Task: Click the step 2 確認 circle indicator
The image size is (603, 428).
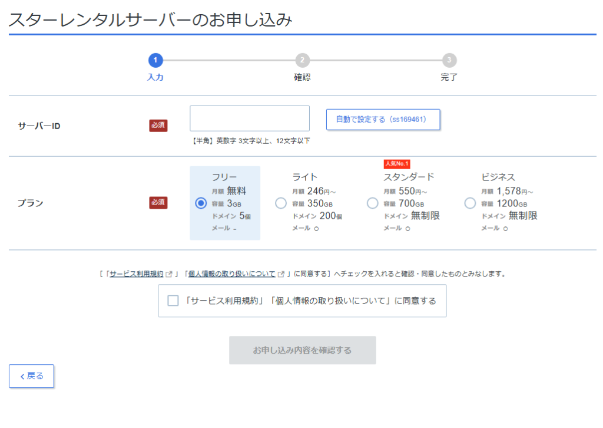Action: pos(302,60)
